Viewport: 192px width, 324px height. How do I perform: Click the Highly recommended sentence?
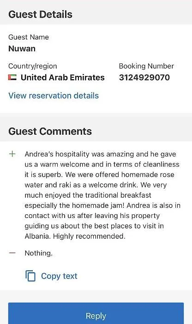89,236
